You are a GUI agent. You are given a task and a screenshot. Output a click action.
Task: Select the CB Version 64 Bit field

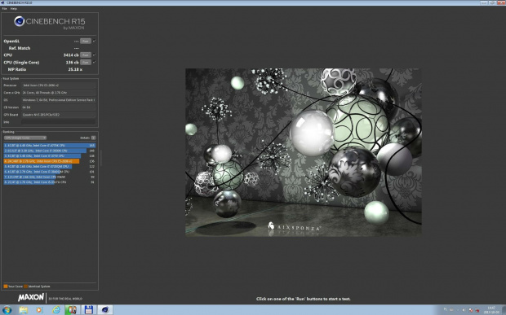pos(59,107)
